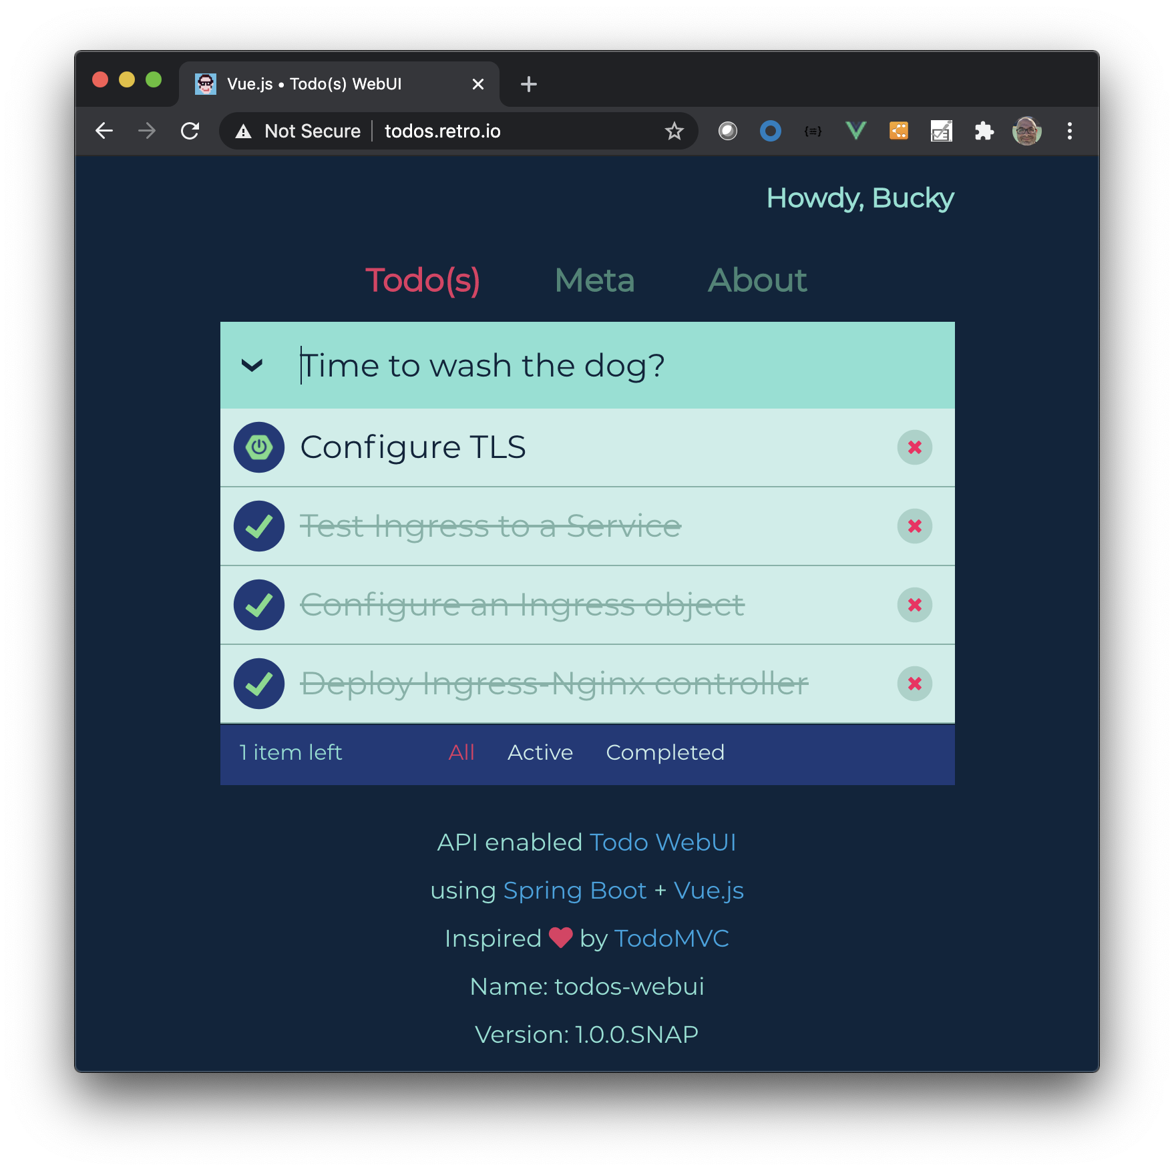The width and height of the screenshot is (1174, 1171).
Task: Open the Chrome three-dot menu
Action: (x=1070, y=131)
